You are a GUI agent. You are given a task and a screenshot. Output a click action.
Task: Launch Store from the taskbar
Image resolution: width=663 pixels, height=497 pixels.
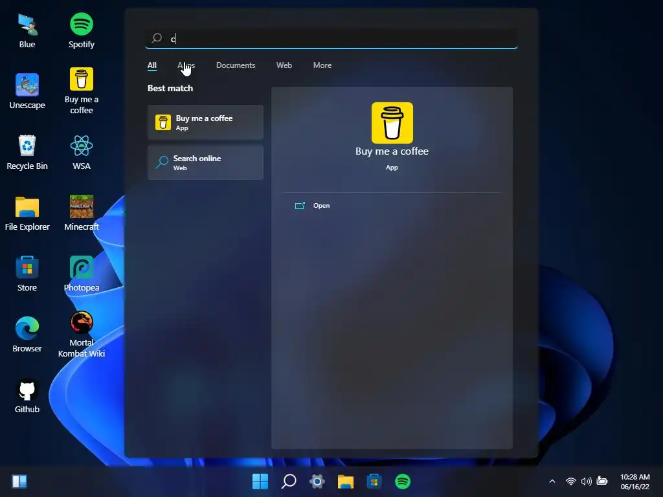(374, 481)
